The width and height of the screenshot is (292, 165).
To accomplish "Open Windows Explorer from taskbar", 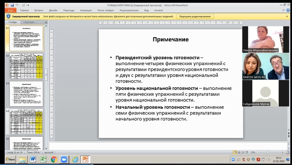I will click(23, 159).
